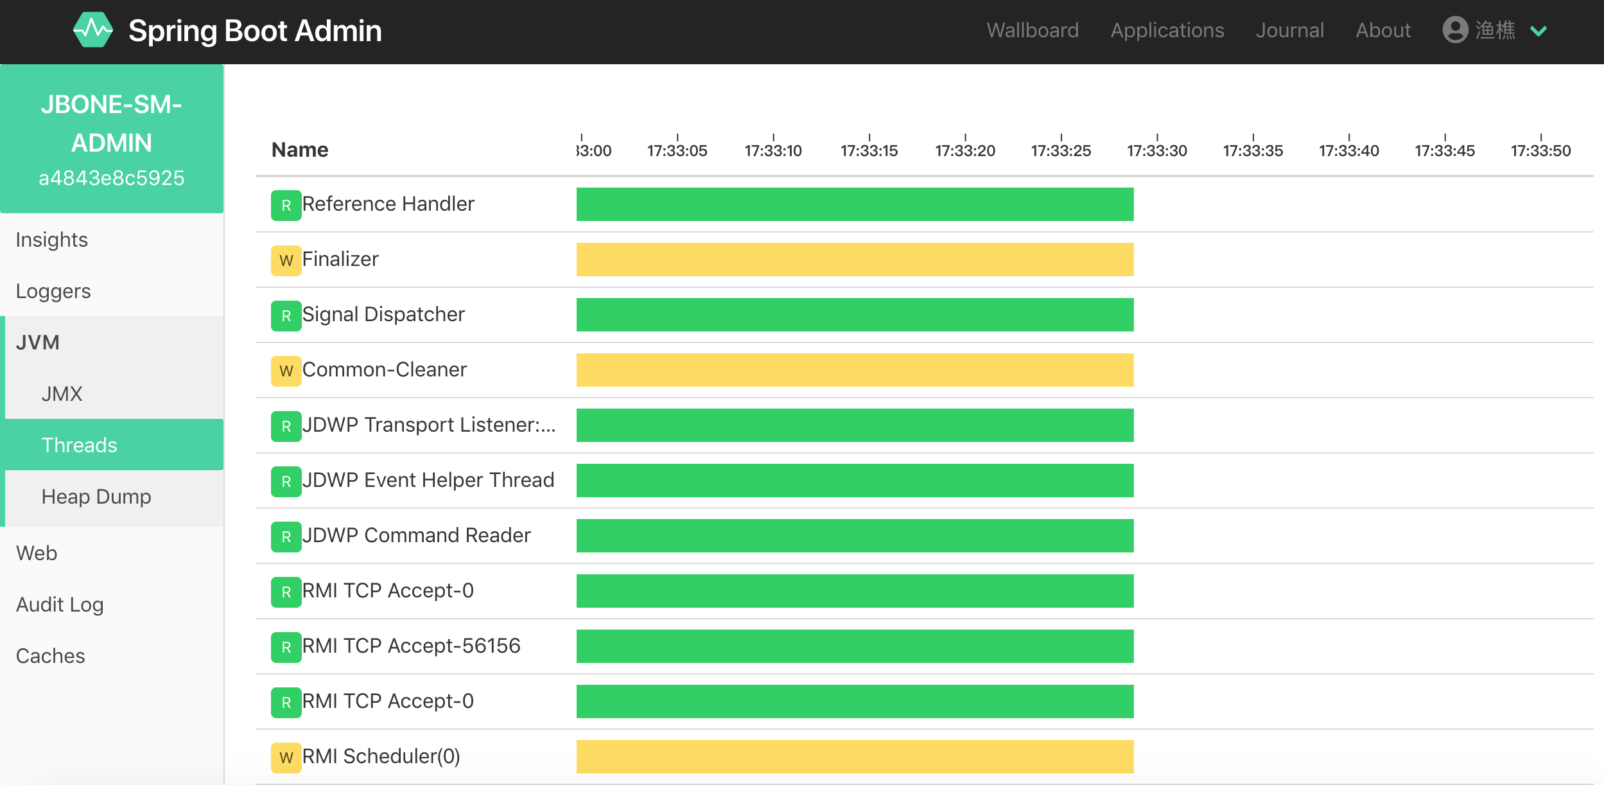Click the user avatar icon
The height and width of the screenshot is (785, 1604).
click(x=1455, y=30)
